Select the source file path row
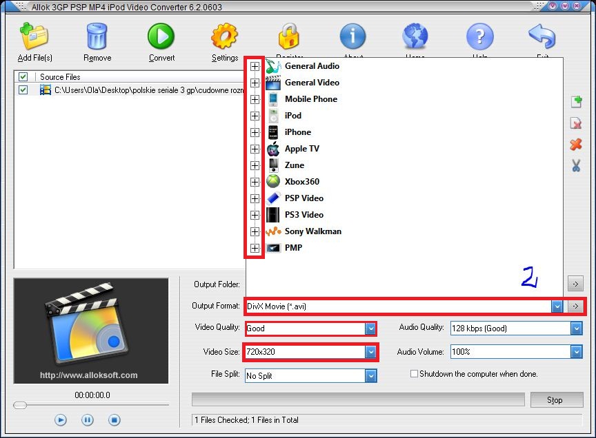Image resolution: width=596 pixels, height=438 pixels. (129, 90)
